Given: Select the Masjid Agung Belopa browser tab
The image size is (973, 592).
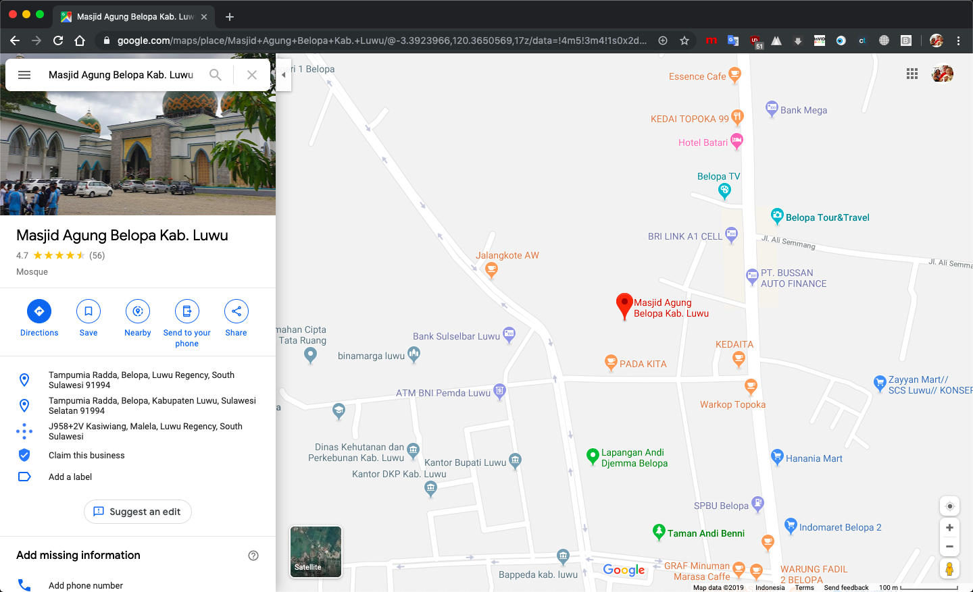Looking at the screenshot, I should [134, 17].
